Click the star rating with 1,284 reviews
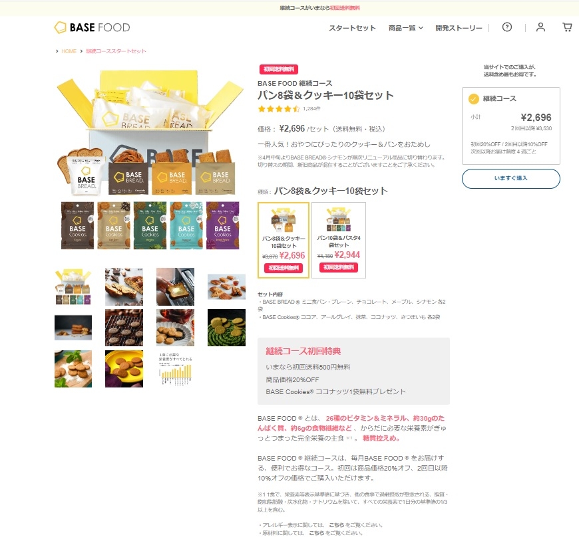The height and width of the screenshot is (537, 579). [x=289, y=108]
